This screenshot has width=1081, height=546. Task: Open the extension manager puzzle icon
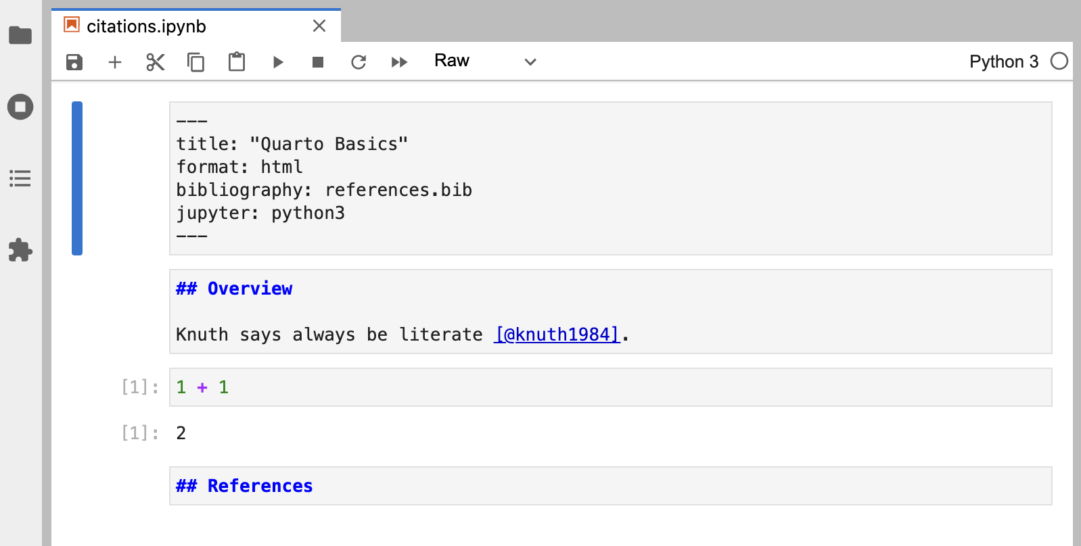(20, 250)
